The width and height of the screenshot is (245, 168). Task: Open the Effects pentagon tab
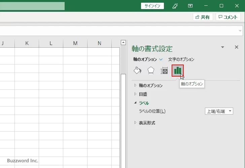pyautogui.click(x=151, y=71)
